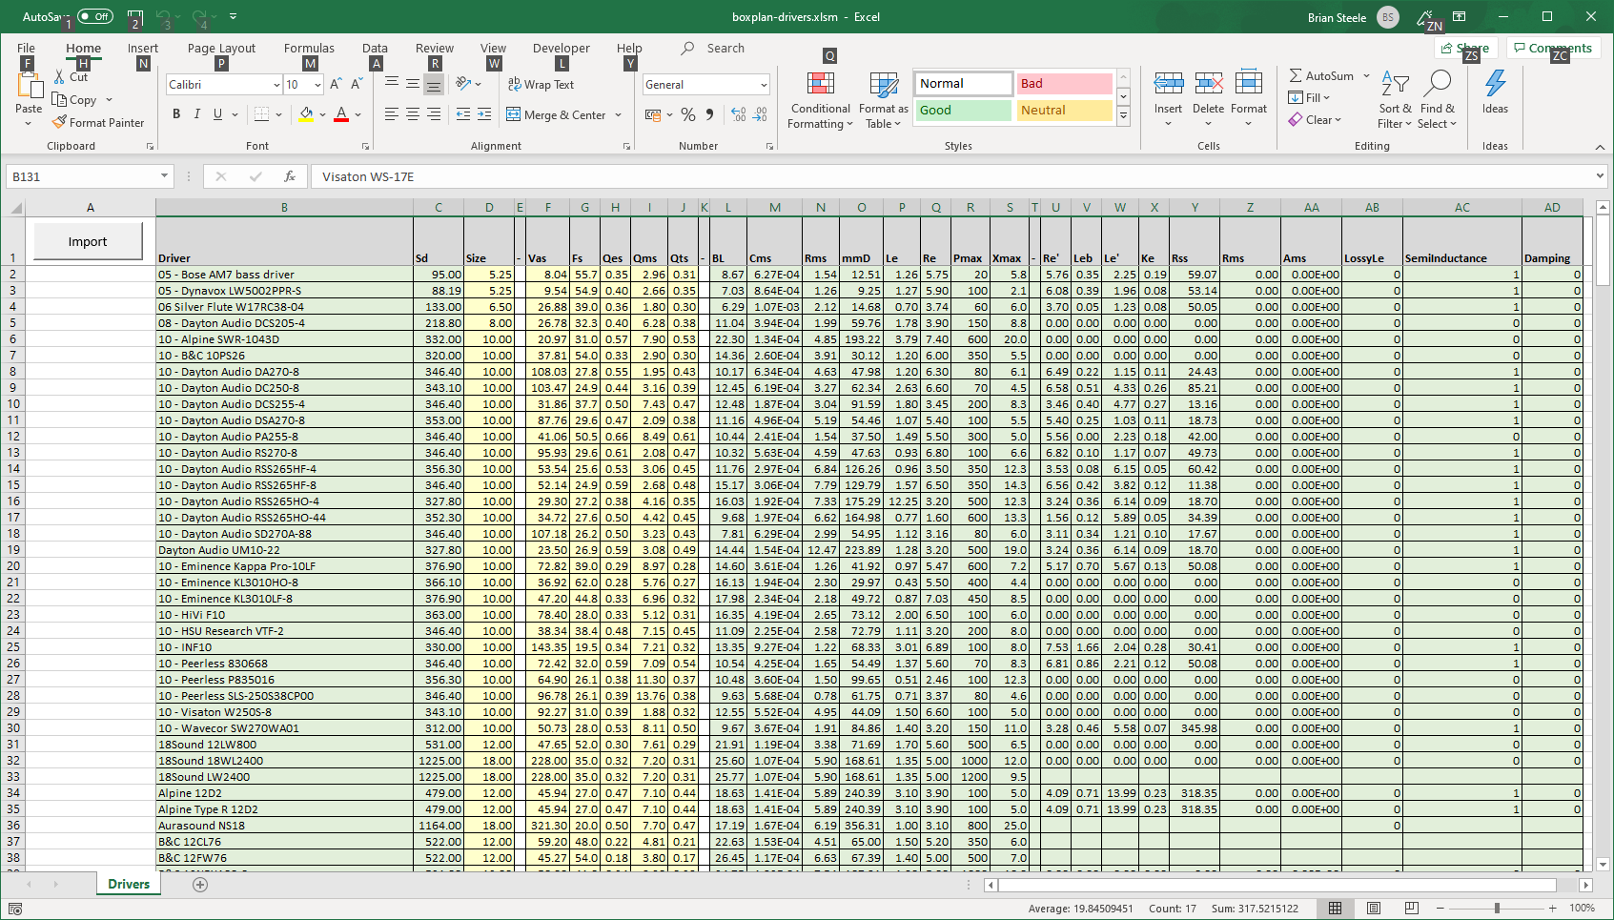Expand the AutoSum dropdown arrow
The width and height of the screenshot is (1614, 920).
tap(1366, 75)
